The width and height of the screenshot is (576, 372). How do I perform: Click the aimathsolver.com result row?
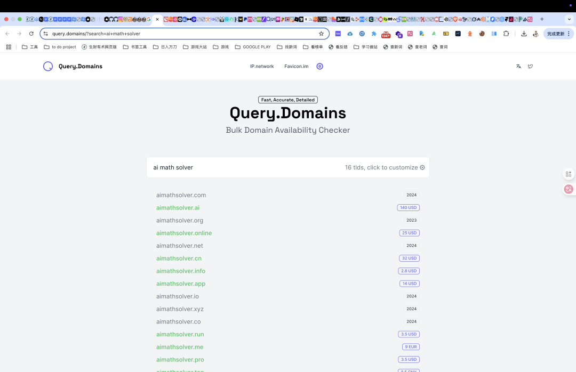point(288,196)
